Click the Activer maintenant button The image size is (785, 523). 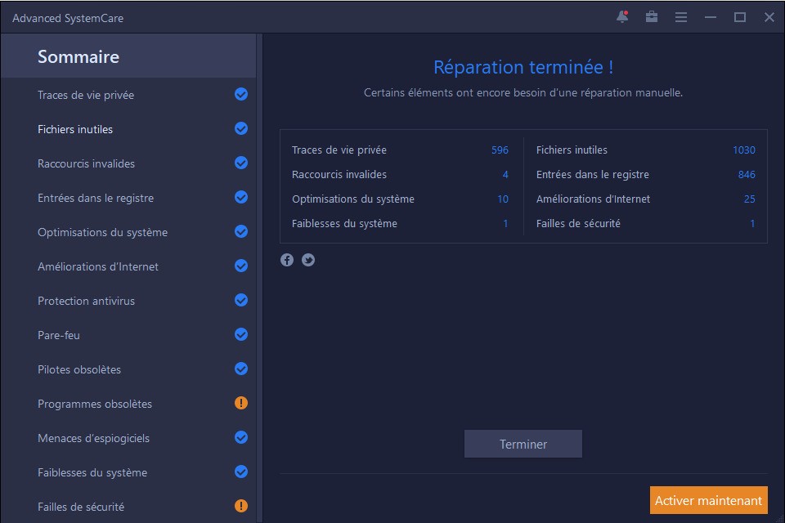point(708,500)
